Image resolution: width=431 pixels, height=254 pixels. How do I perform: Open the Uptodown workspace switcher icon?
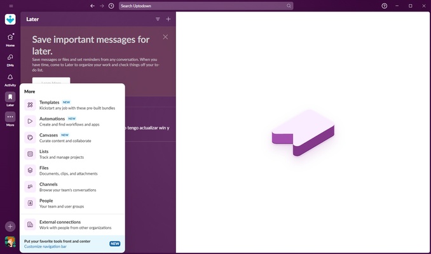tap(10, 19)
